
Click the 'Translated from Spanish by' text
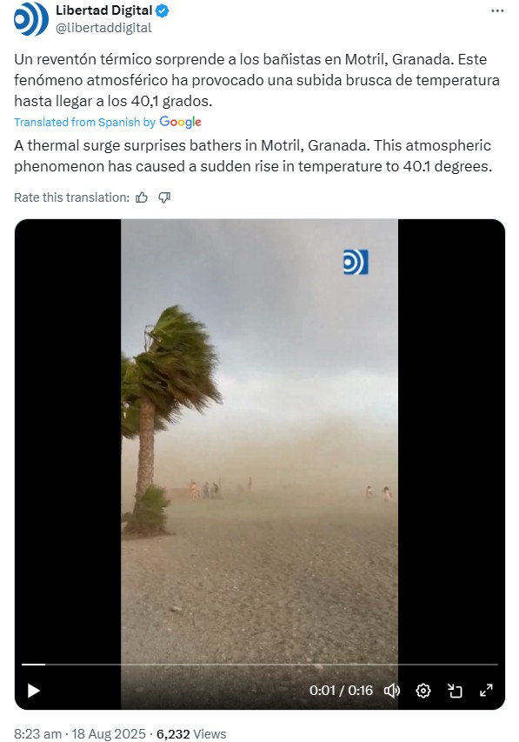84,122
